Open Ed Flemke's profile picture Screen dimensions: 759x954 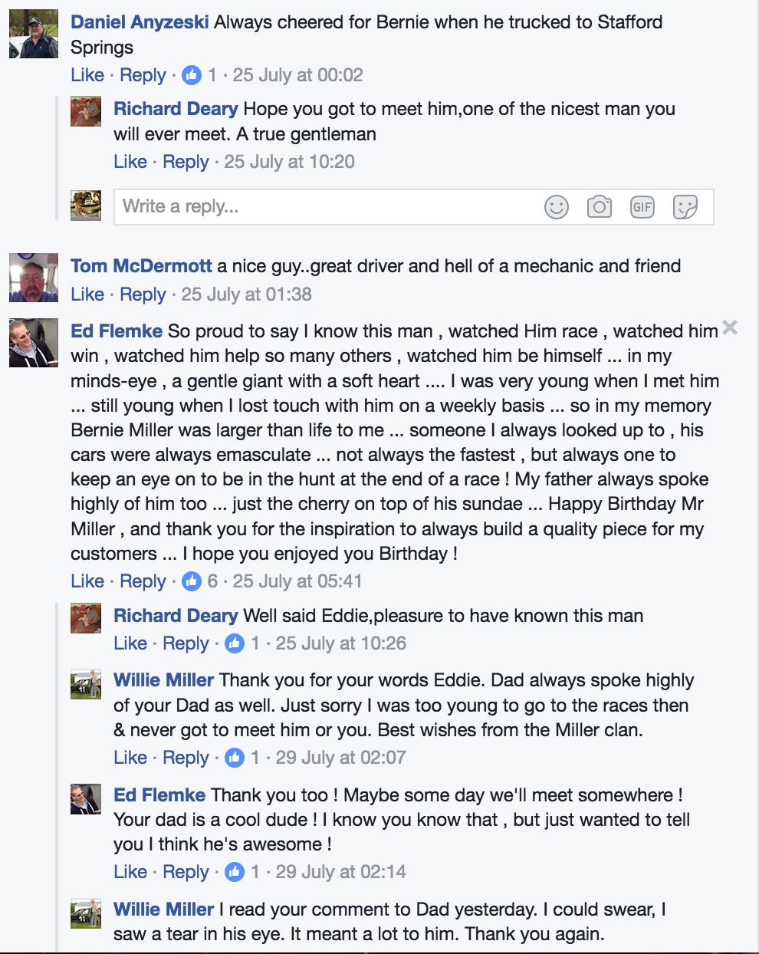[34, 343]
